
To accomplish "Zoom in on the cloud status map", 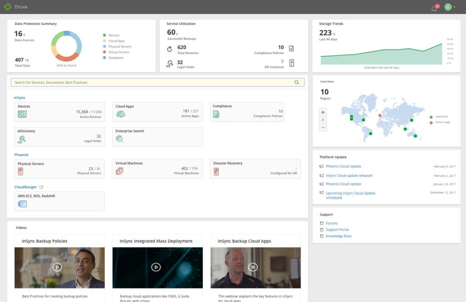I will point(323,120).
